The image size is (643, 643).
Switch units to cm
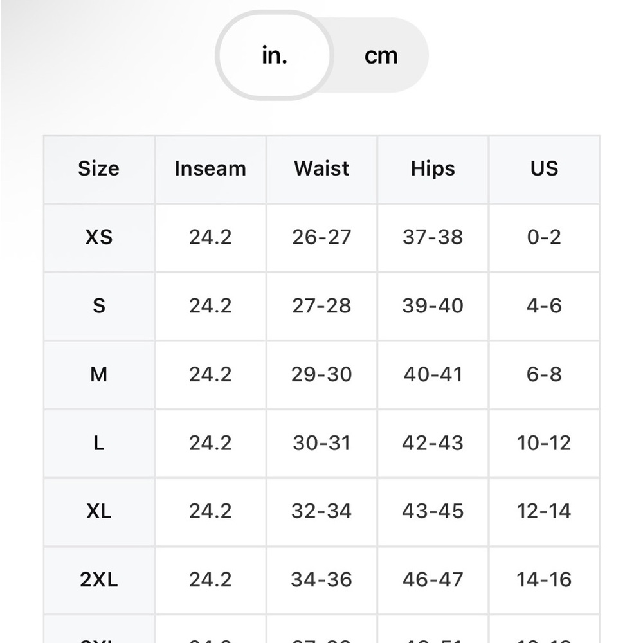point(381,55)
